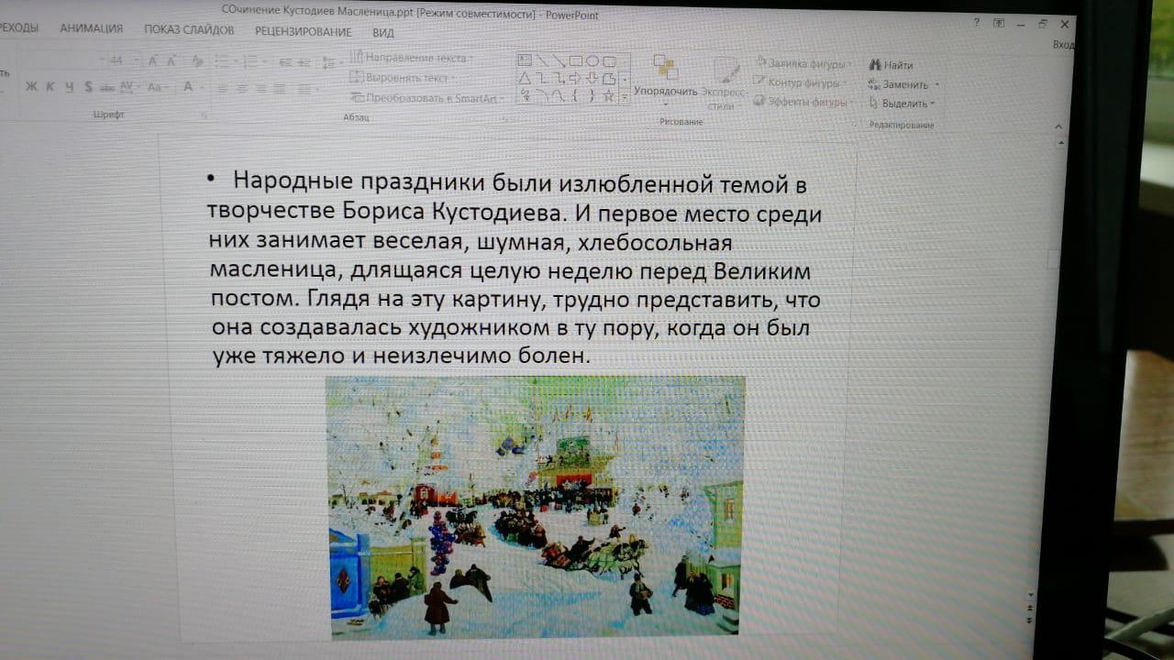
Task: Select the Maslenitsa painting on the slide
Action: pos(536,507)
